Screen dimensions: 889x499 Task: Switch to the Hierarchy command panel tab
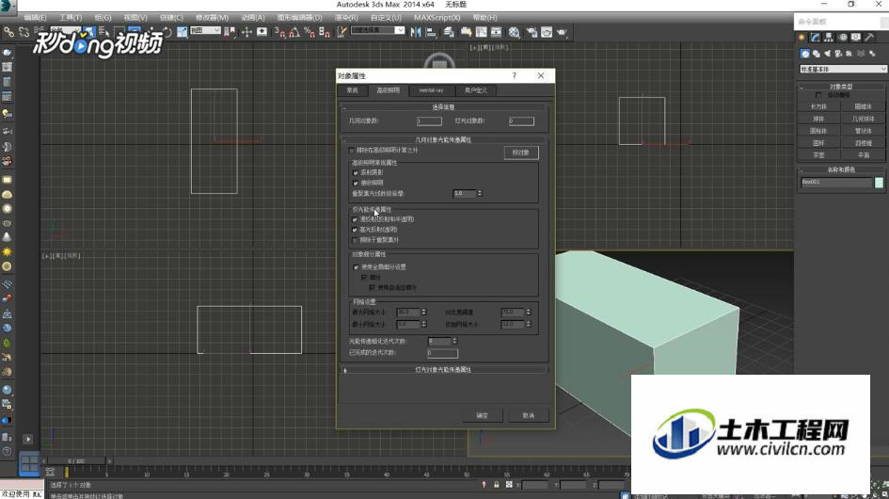pos(829,38)
